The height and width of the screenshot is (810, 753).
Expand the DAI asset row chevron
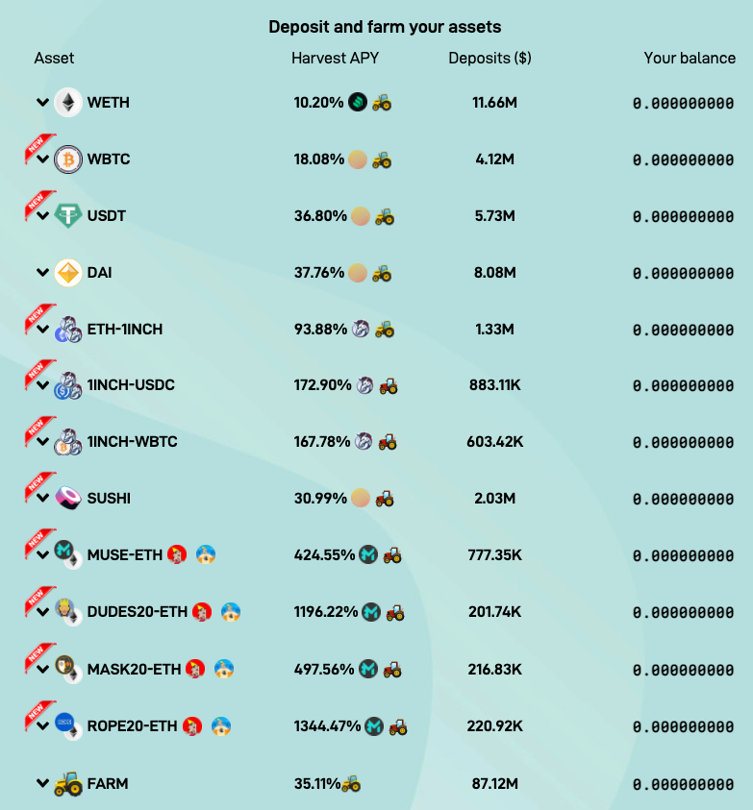tap(42, 272)
